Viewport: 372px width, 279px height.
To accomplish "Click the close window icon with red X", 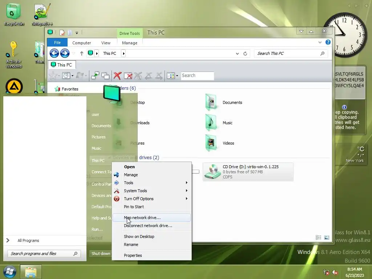I will tap(128, 76).
